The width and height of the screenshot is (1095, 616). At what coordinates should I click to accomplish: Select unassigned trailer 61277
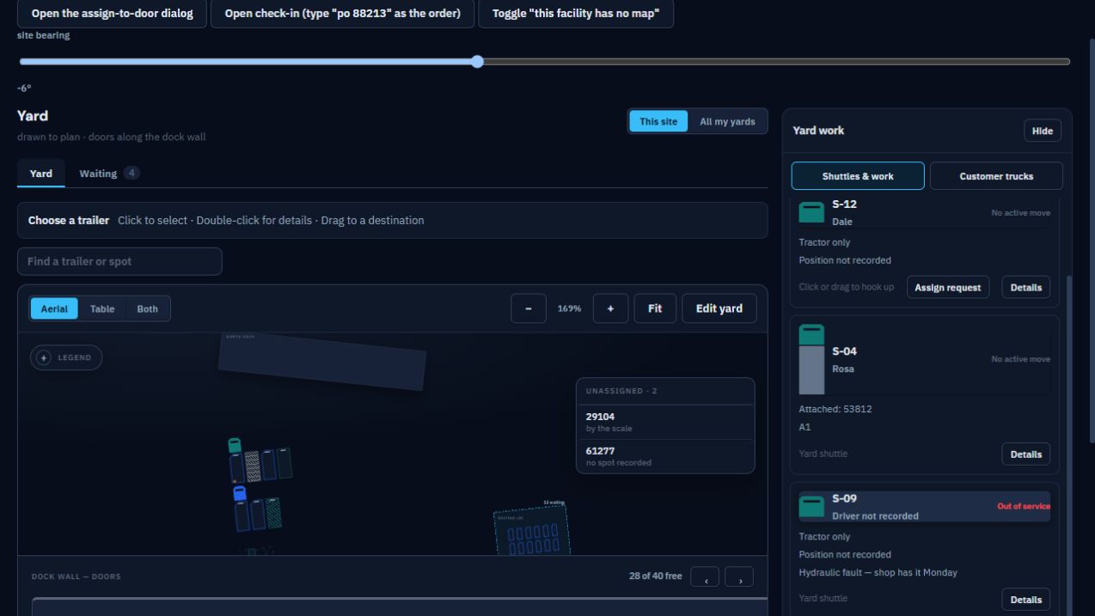pos(665,456)
